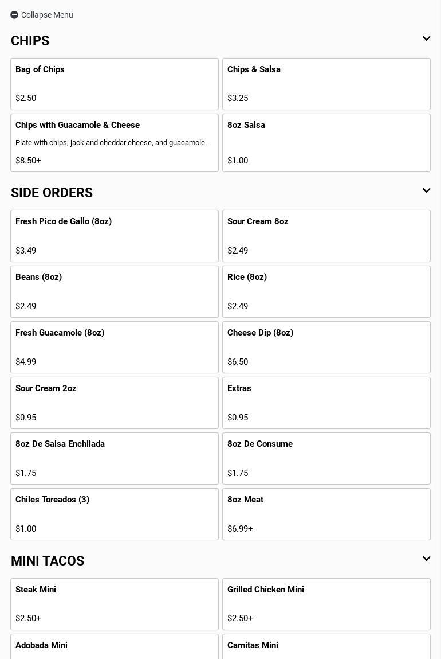Pick the Beans (8oz) side order
The image size is (441, 659).
[115, 291]
